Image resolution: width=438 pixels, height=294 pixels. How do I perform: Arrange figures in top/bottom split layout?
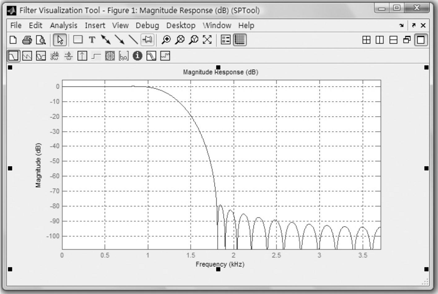[x=393, y=40]
